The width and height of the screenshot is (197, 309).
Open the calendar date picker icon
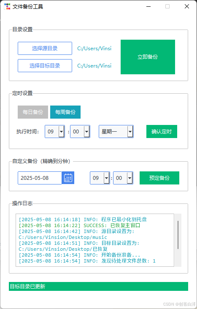point(68,178)
